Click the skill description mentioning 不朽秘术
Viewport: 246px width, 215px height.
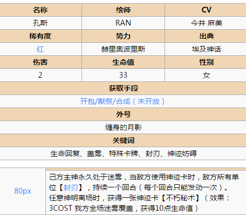click(x=146, y=193)
